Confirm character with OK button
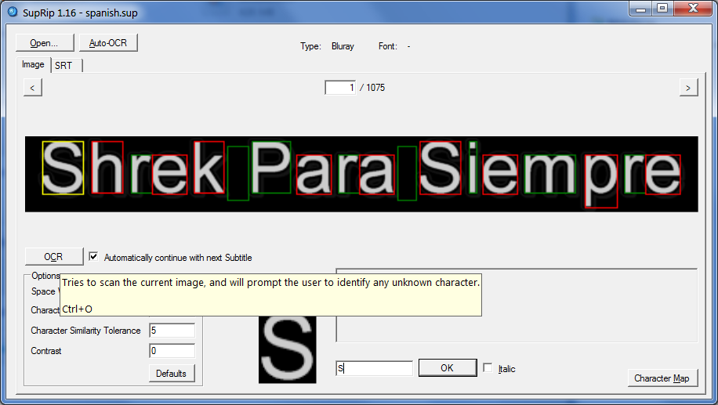Image resolution: width=718 pixels, height=405 pixels. pos(448,368)
